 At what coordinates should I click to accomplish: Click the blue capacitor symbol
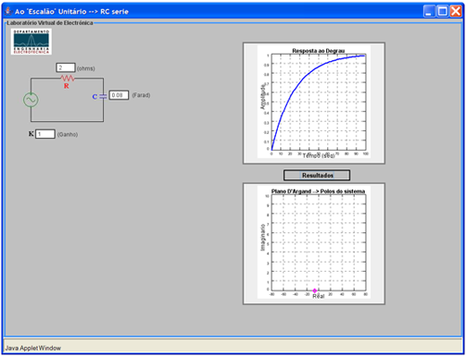click(103, 97)
